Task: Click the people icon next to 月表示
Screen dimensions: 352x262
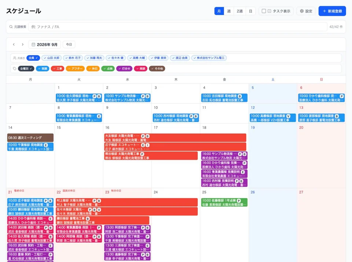Action: 15,58
